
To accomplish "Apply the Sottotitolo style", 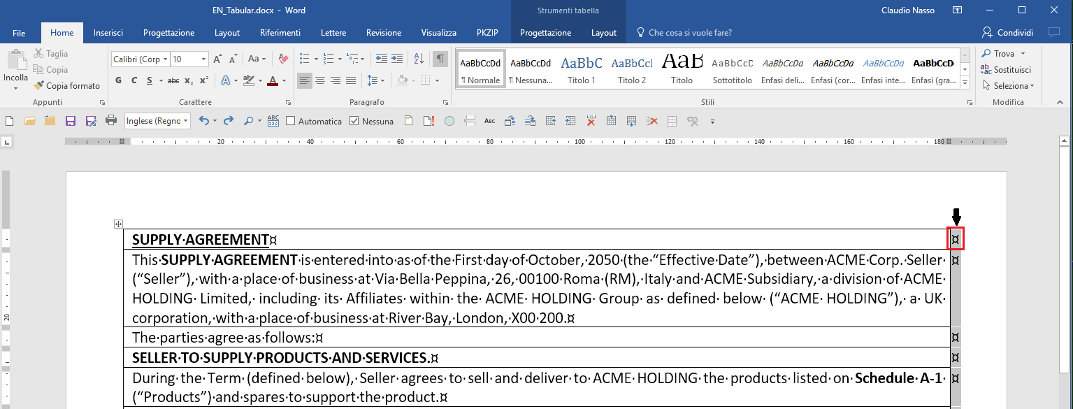I will (x=733, y=69).
